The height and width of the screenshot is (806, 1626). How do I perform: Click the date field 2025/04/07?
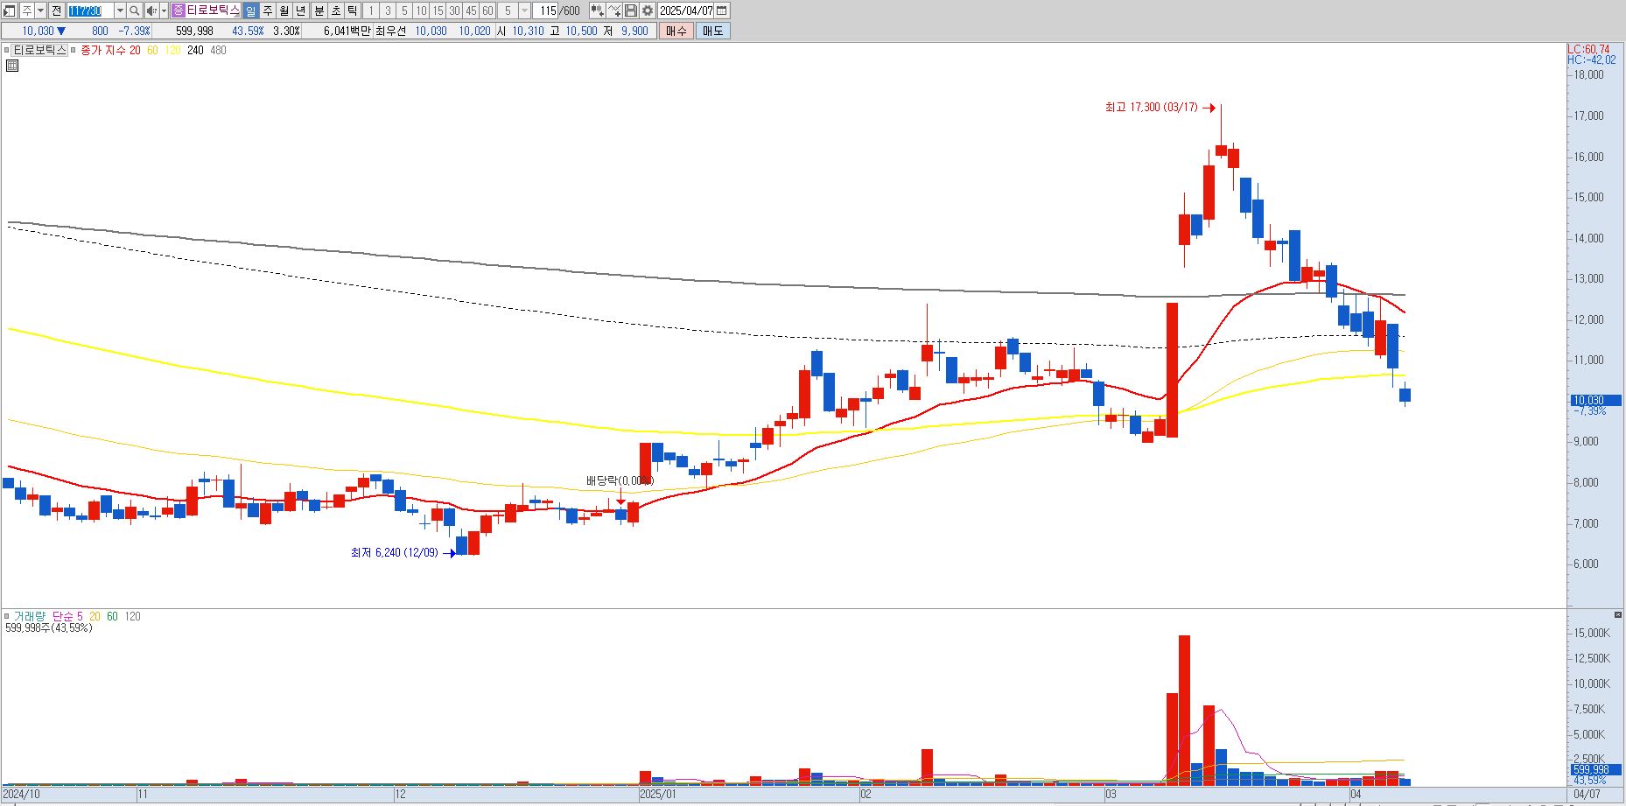pyautogui.click(x=686, y=11)
